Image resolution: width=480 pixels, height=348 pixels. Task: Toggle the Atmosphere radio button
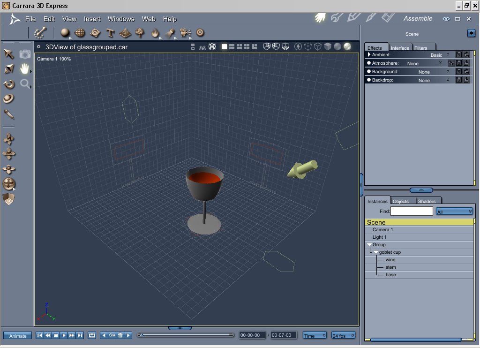pyautogui.click(x=369, y=63)
